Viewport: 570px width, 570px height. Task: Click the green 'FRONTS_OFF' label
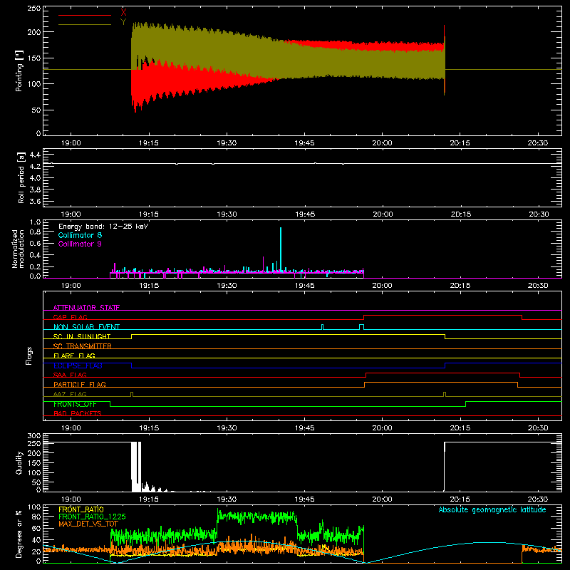pyautogui.click(x=75, y=404)
